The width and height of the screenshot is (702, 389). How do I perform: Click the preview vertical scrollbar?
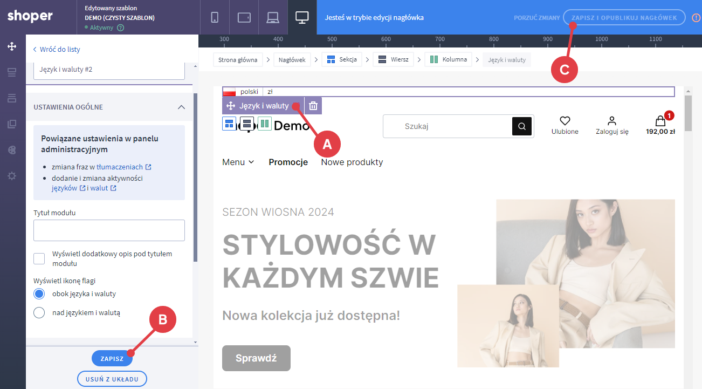coord(688,113)
